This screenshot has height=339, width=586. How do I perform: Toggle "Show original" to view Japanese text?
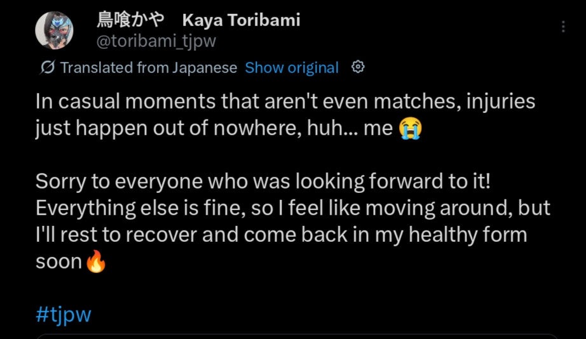pos(292,67)
